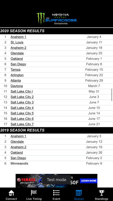Open 2019 Oakland race results
Viewport: 113px width, 201px height.
click(x=17, y=152)
